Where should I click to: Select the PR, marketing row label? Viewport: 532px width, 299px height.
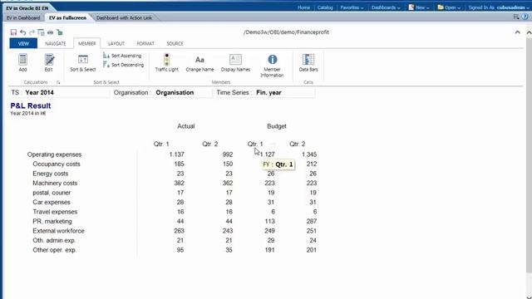click(52, 222)
